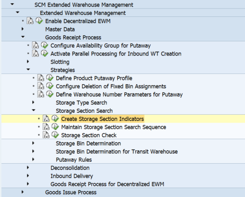Execute Define Product Putaway Profile activity icon
This screenshot has height=197, width=245.
click(x=50, y=78)
